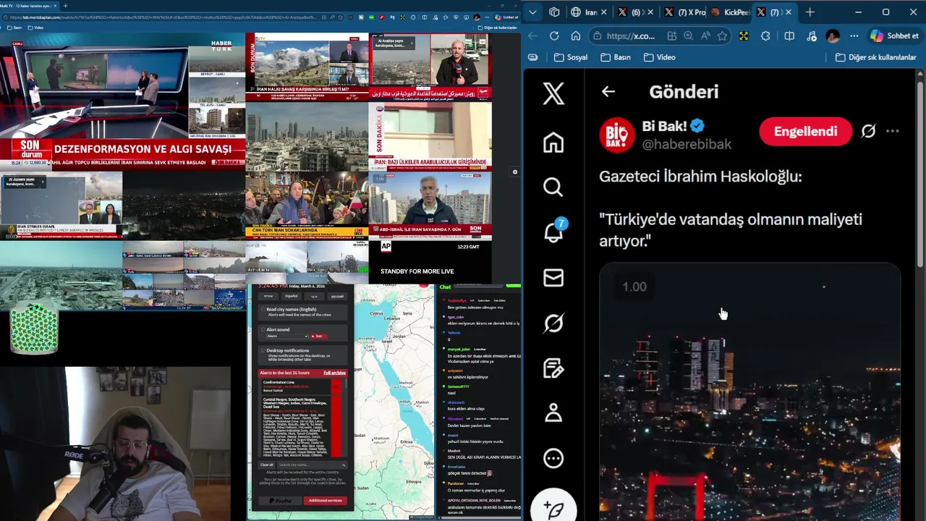Screen dimensions: 926x521
Task: Reload the page in right Edge window
Action: [x=554, y=35]
